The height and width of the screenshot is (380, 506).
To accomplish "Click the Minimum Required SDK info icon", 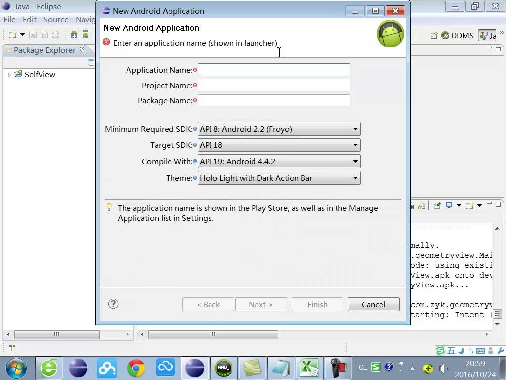I will point(195,129).
